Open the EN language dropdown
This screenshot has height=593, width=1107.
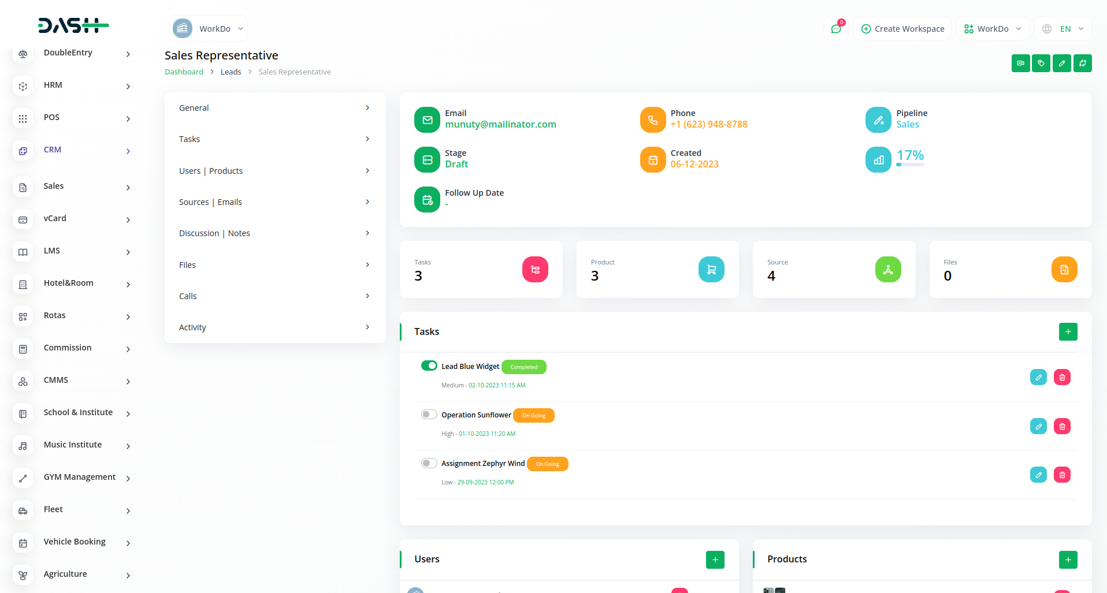pyautogui.click(x=1063, y=29)
